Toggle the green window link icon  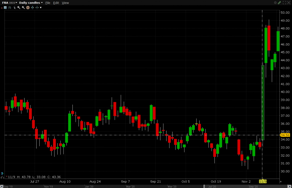click(279, 3)
